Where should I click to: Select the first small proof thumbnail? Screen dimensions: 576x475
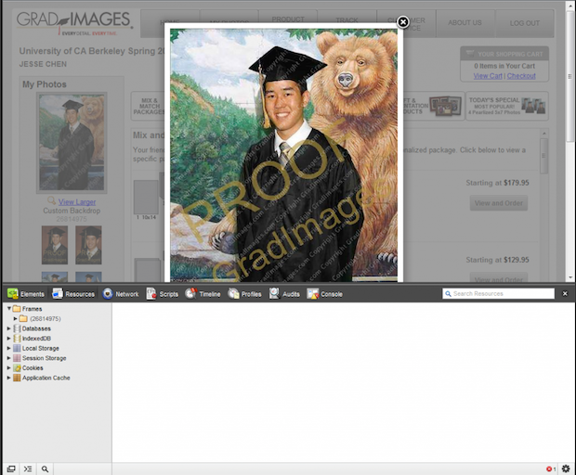coord(55,245)
